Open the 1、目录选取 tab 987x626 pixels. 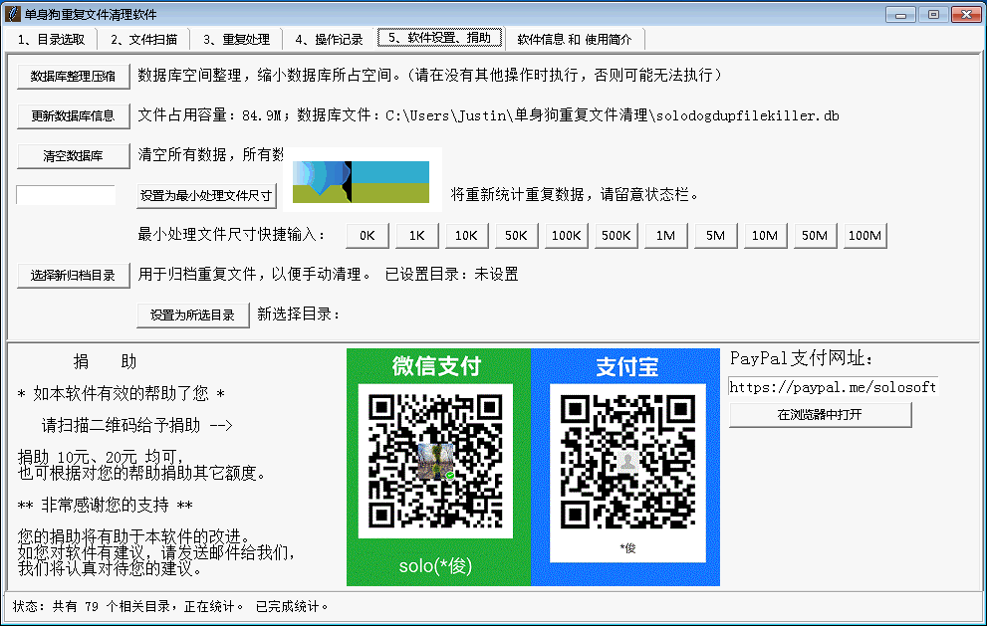(51, 39)
